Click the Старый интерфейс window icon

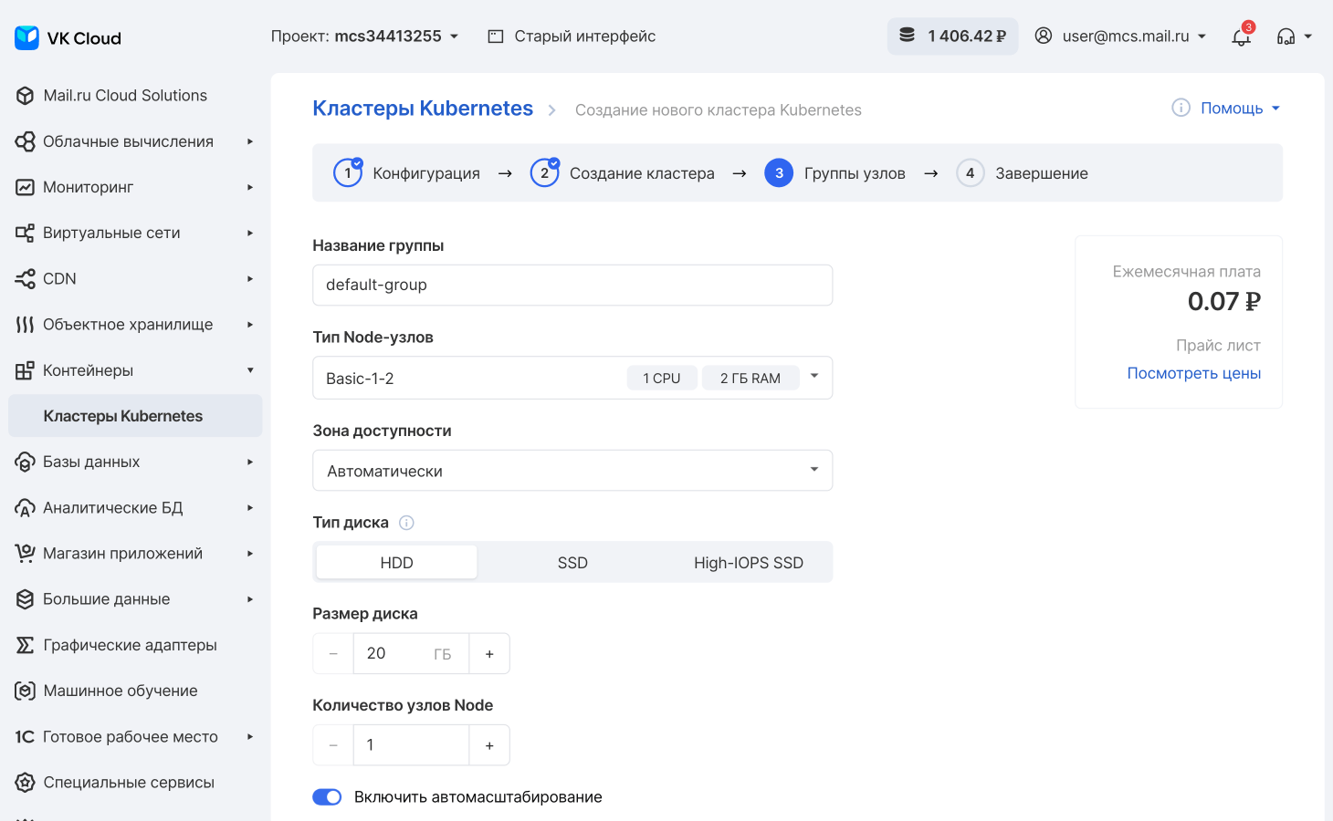pos(496,36)
